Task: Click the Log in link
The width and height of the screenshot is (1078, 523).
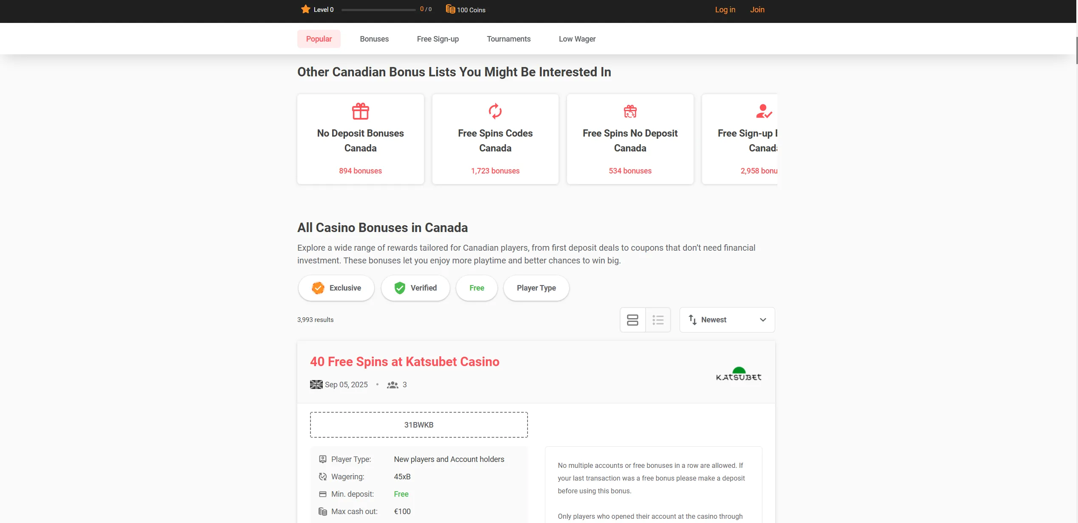Action: [x=725, y=10]
